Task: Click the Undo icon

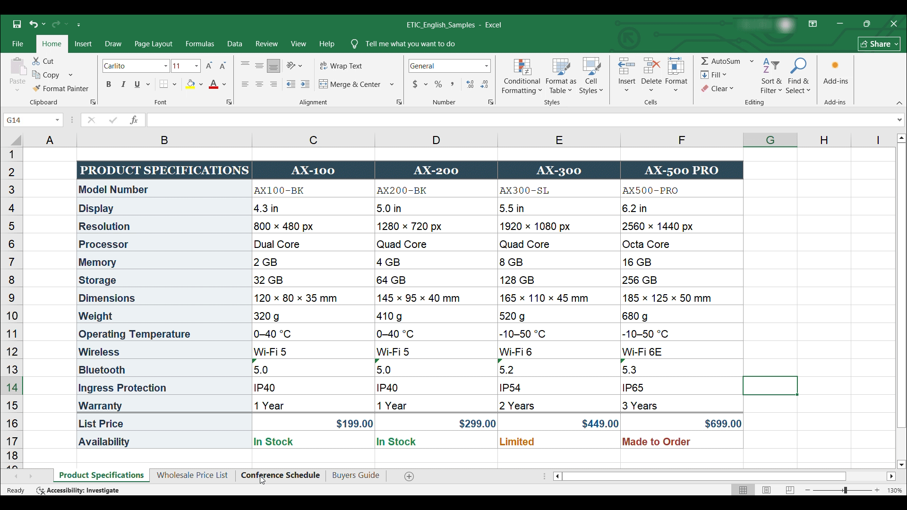Action: [33, 24]
